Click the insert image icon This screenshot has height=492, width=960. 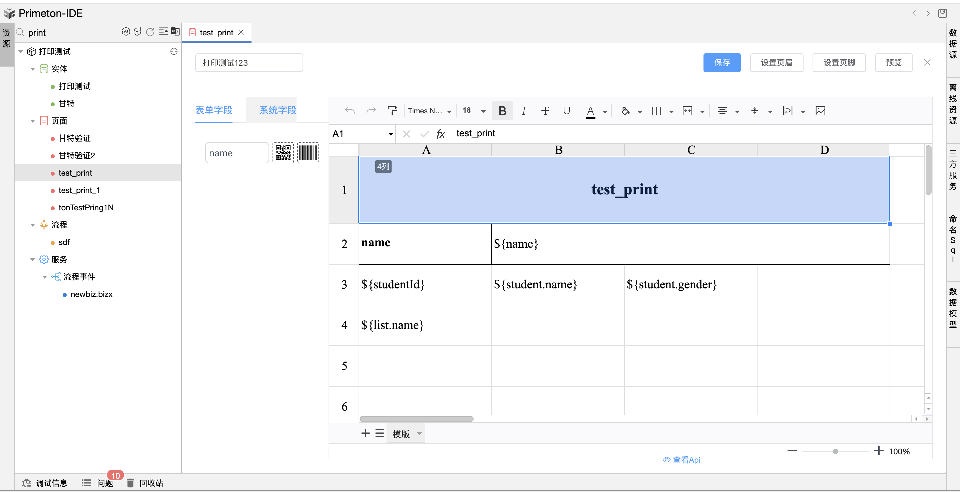tap(820, 111)
